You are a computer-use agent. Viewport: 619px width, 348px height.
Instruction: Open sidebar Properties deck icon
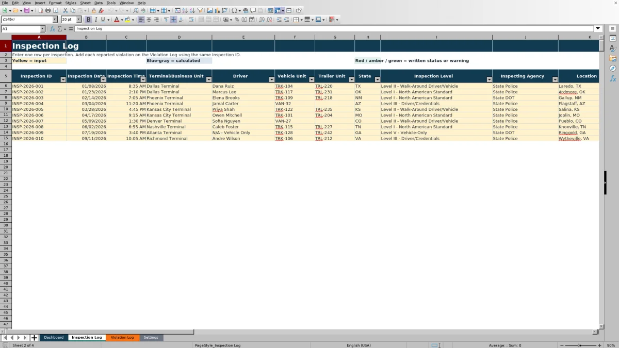[x=613, y=38]
